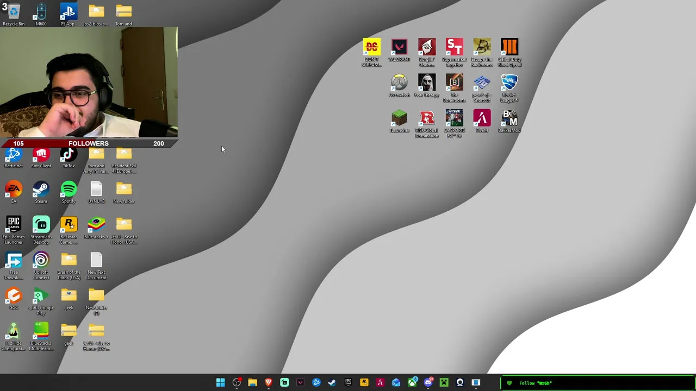The height and width of the screenshot is (391, 696).
Task: Launch the pcsx2-qt shortcut
Action: (x=482, y=89)
